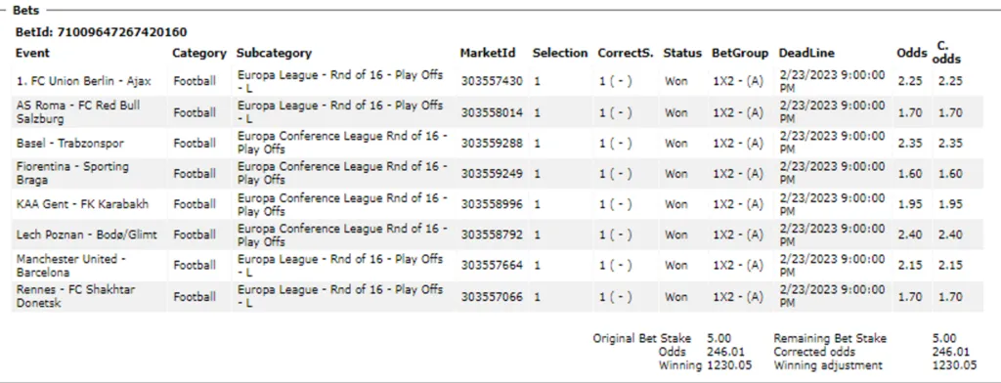Click the Corrected odds value 246.01
Screen dimensions: 1001x383
click(x=950, y=352)
